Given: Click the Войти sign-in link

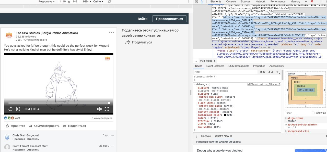Looking at the screenshot, I should click(143, 19).
